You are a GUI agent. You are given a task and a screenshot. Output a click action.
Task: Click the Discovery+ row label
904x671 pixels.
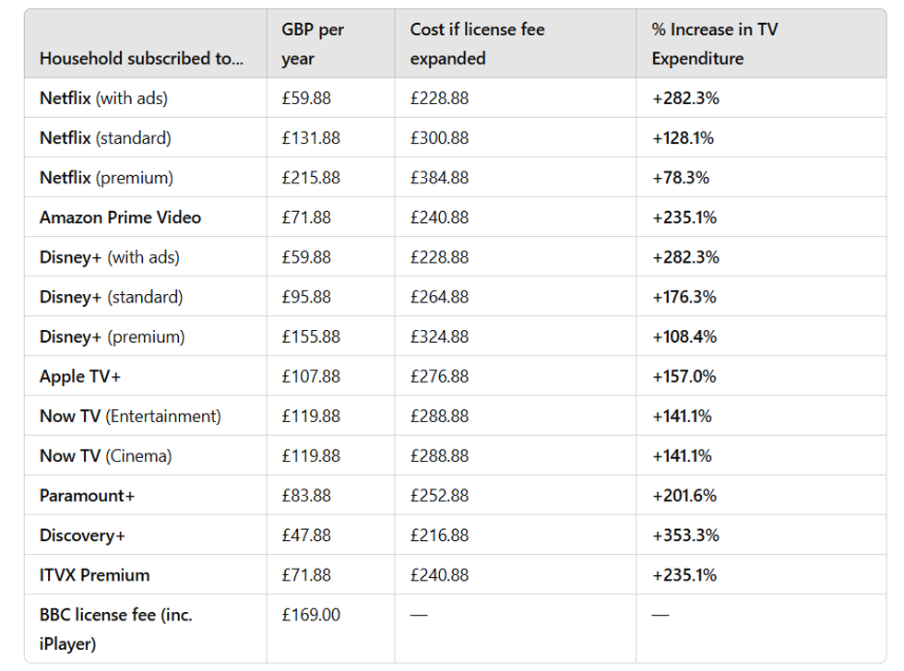(x=82, y=535)
